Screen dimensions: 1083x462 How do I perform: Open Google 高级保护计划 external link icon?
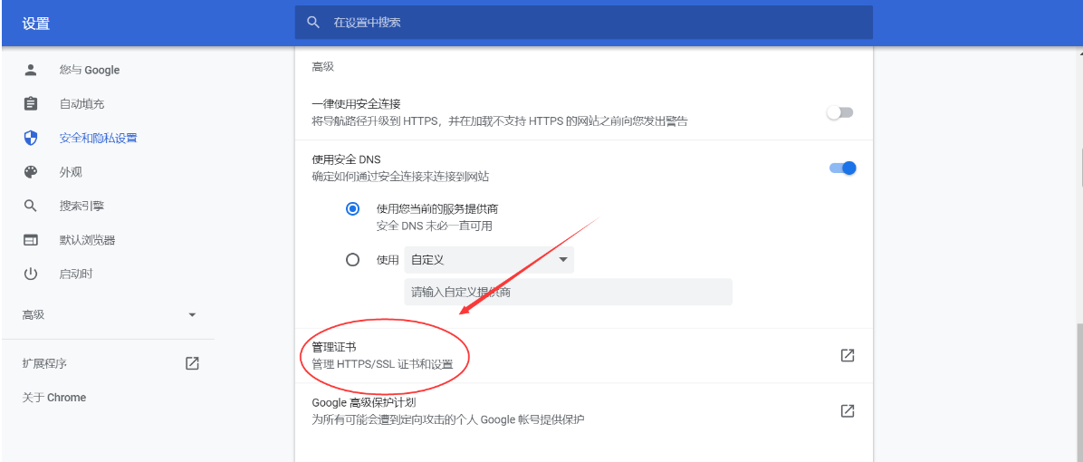(848, 410)
